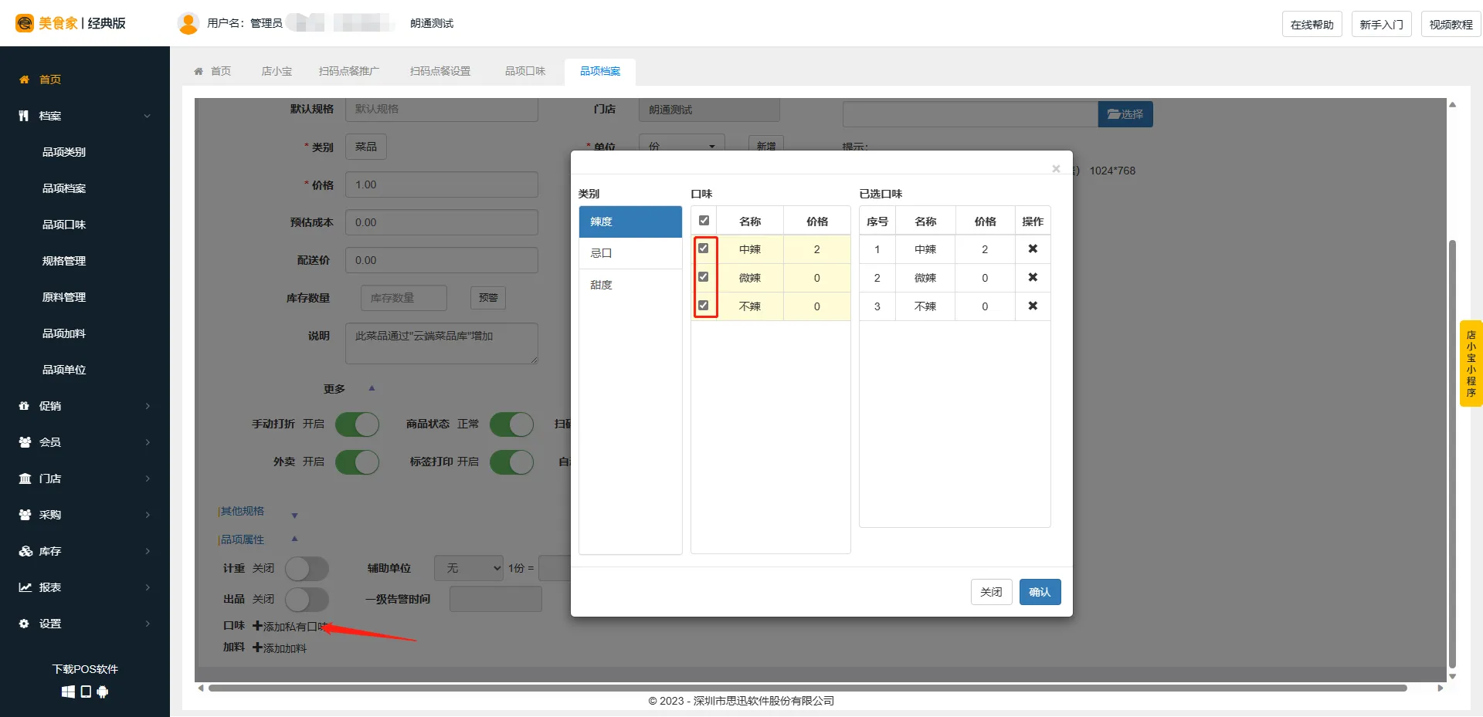The image size is (1483, 717).
Task: Switch to the 品项口味 tab
Action: coord(524,71)
